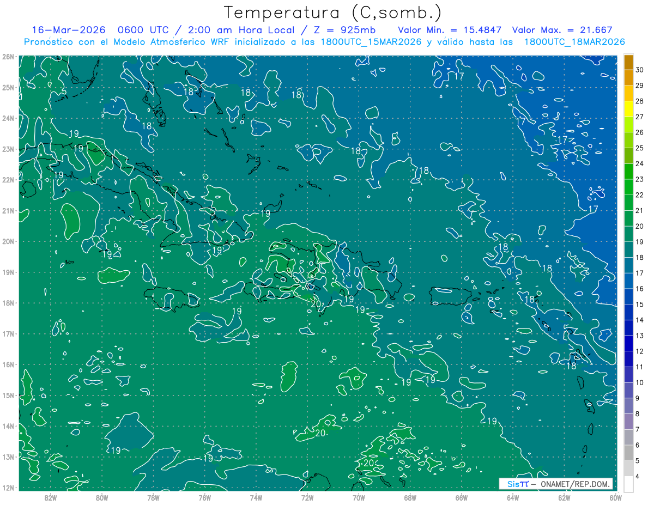
Task: Select the date text '16-Mar-2026'
Action: coord(68,30)
